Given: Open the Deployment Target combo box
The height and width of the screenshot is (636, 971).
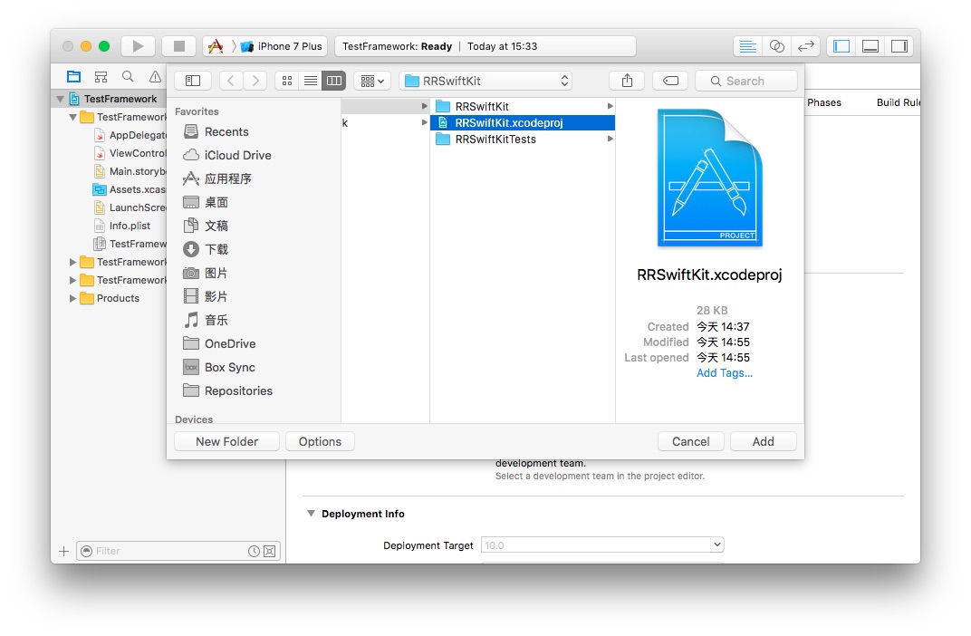Looking at the screenshot, I should coord(602,545).
